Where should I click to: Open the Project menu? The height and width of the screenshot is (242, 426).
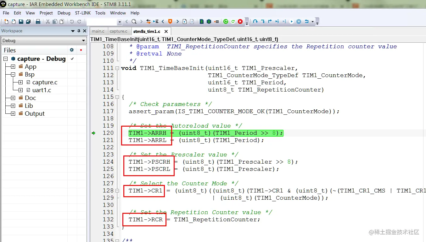pyautogui.click(x=46, y=13)
